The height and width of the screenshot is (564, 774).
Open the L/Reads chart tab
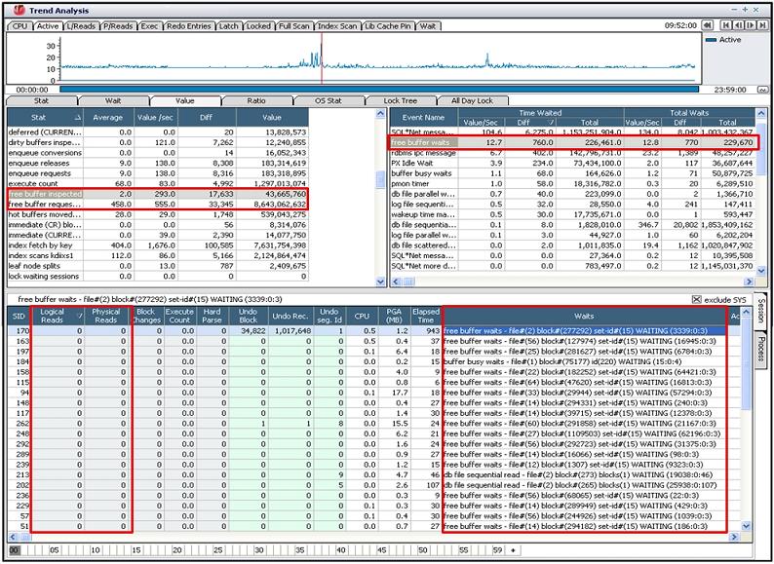coord(82,26)
